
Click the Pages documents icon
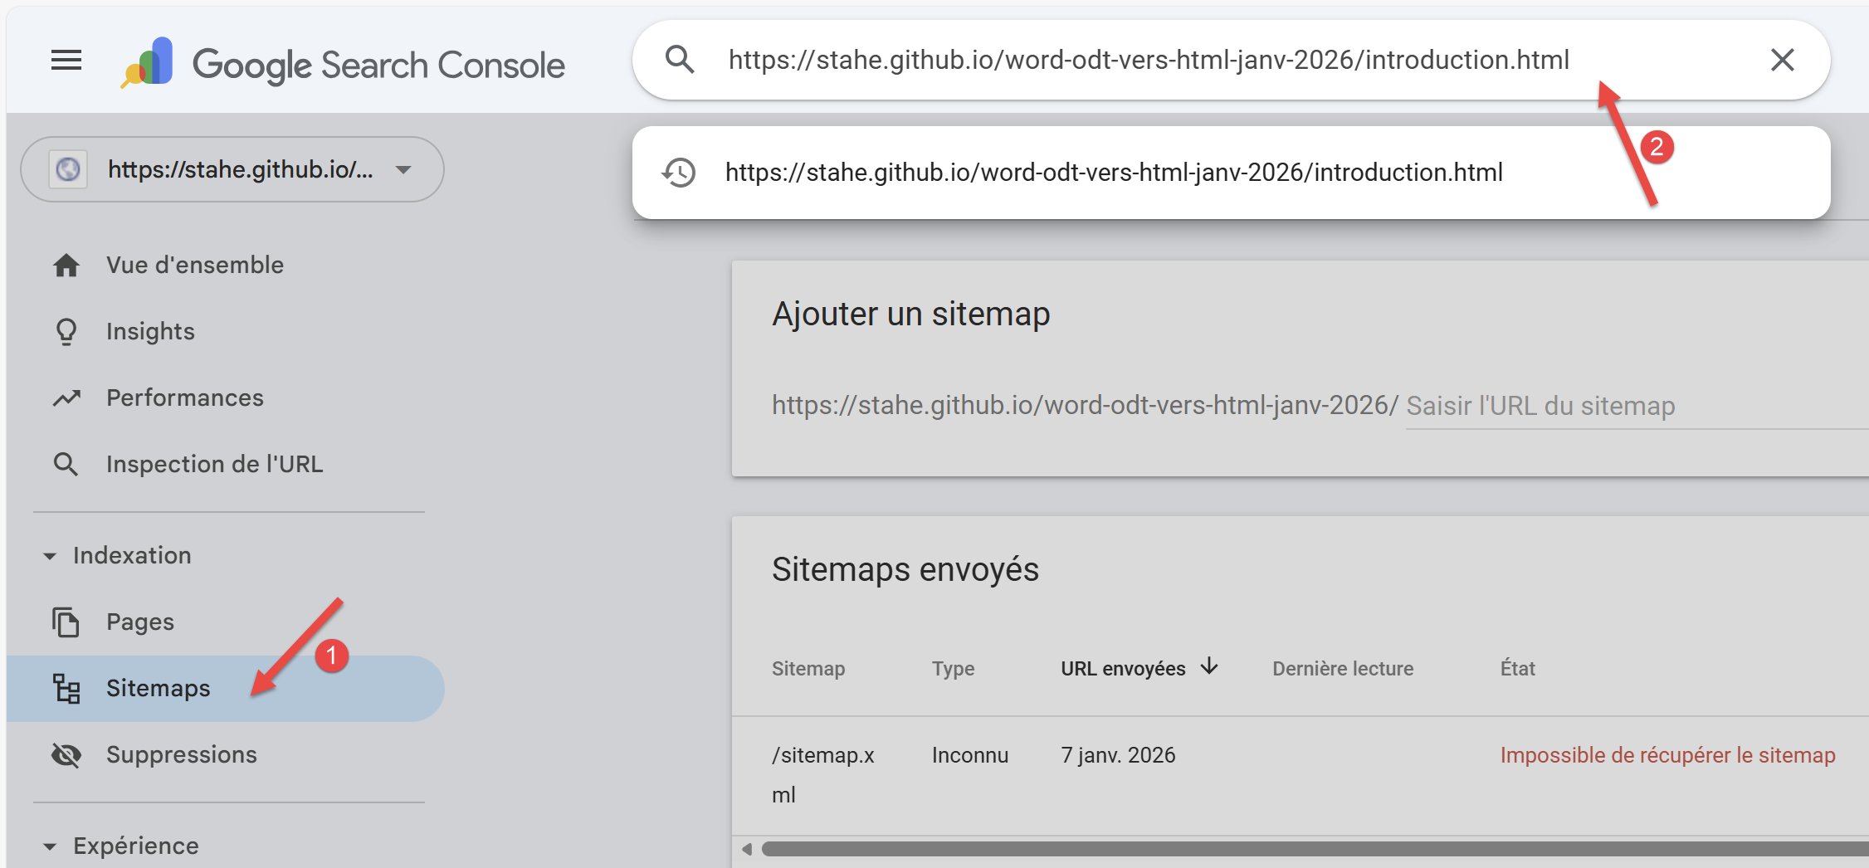tap(66, 622)
